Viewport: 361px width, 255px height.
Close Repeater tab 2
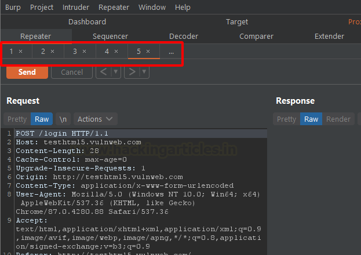tap(53, 52)
